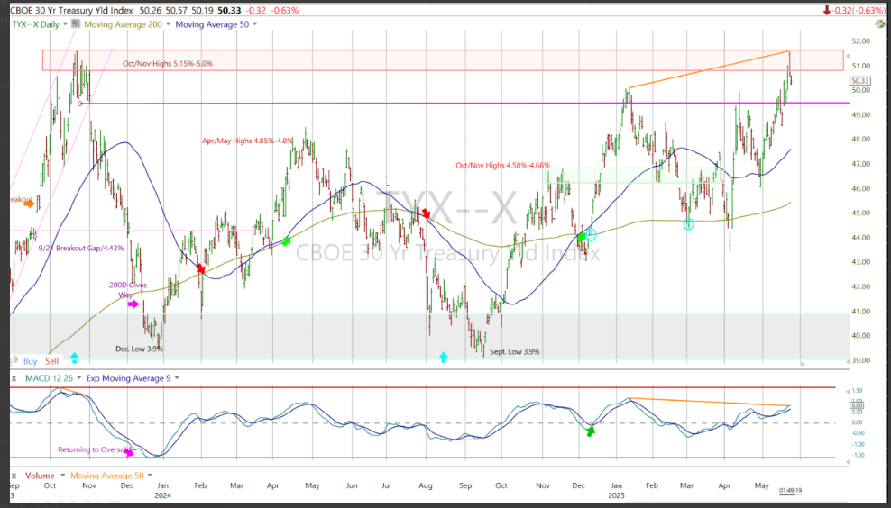The image size is (891, 508).
Task: Expand the Exp Moving Average 9 dropdown arrow
Action: click(177, 378)
